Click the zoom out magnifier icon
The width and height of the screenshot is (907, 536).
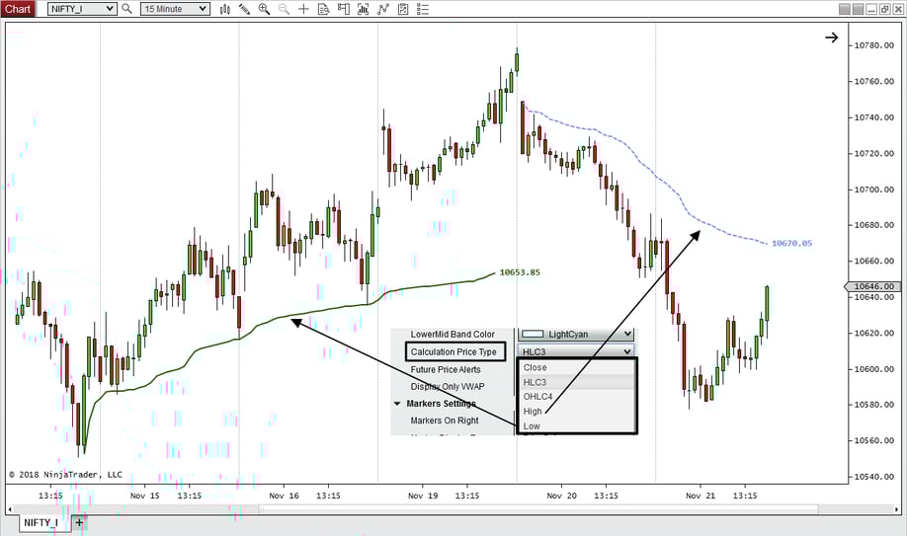click(284, 9)
